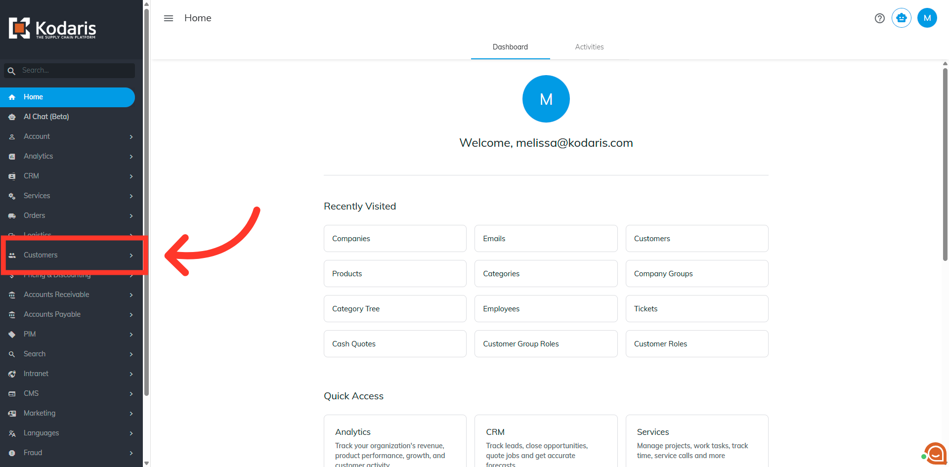Viewport: 949px width, 467px height.
Task: Click the sidebar Search input field
Action: [69, 71]
